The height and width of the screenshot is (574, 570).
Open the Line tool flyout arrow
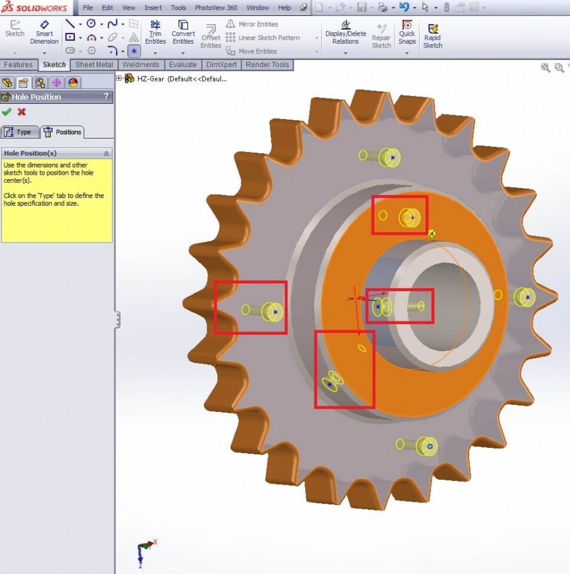tap(80, 23)
